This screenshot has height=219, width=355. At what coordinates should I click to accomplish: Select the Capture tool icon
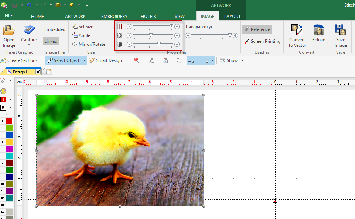coord(29,30)
